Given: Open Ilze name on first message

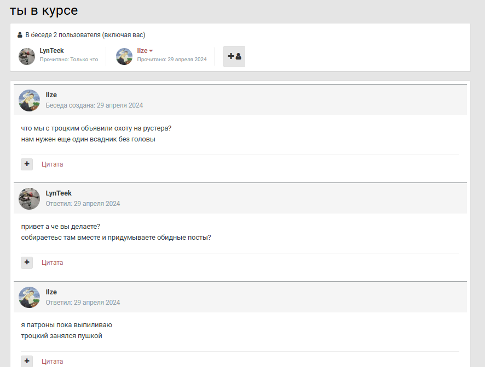Looking at the screenshot, I should [x=51, y=95].
